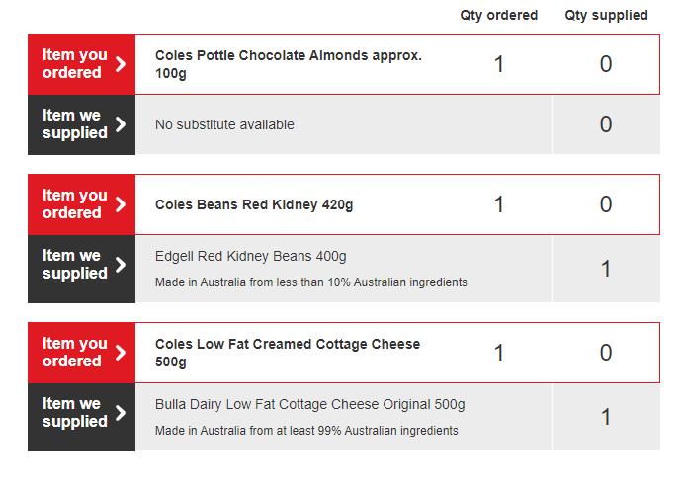Click chevron in Coles Cottage Cheese ordered label
The image size is (684, 483).
pos(121,353)
